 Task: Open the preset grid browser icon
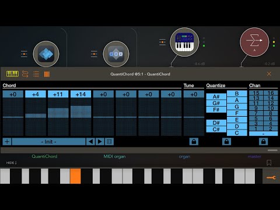[109, 142]
